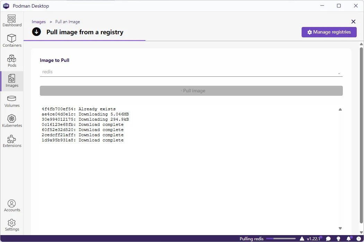Open the Accounts page
Screen dimensions: 364x242
click(12, 205)
